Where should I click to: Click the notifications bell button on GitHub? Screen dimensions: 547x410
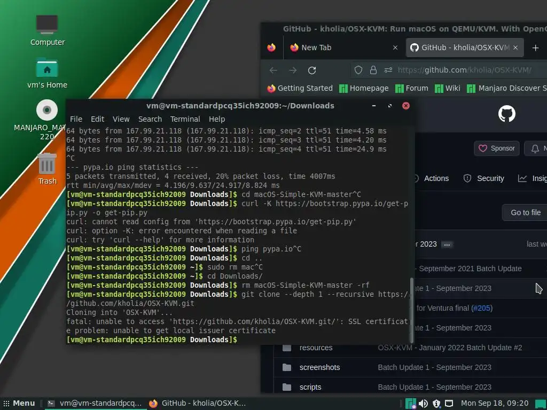[536, 148]
